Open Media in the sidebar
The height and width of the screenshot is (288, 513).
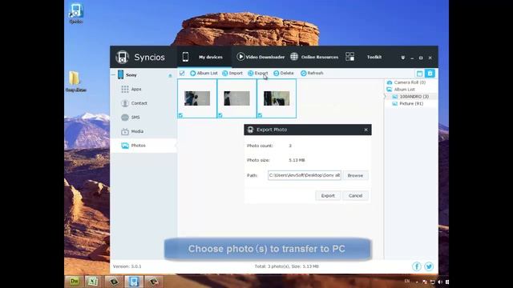[137, 131]
